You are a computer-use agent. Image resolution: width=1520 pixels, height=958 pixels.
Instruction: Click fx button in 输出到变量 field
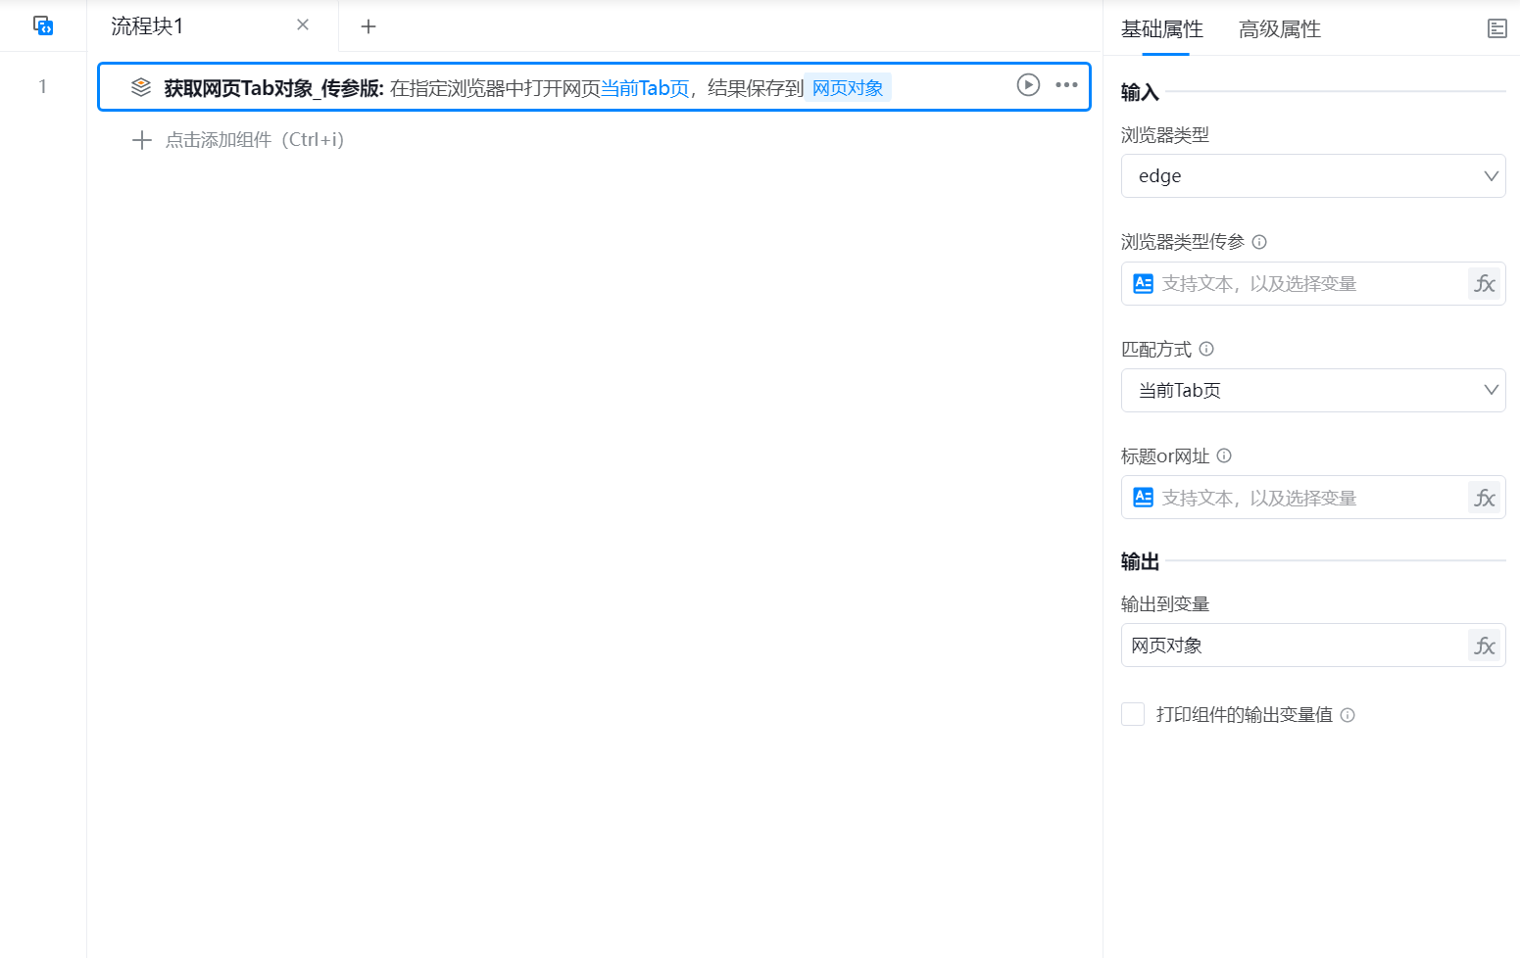pos(1484,646)
